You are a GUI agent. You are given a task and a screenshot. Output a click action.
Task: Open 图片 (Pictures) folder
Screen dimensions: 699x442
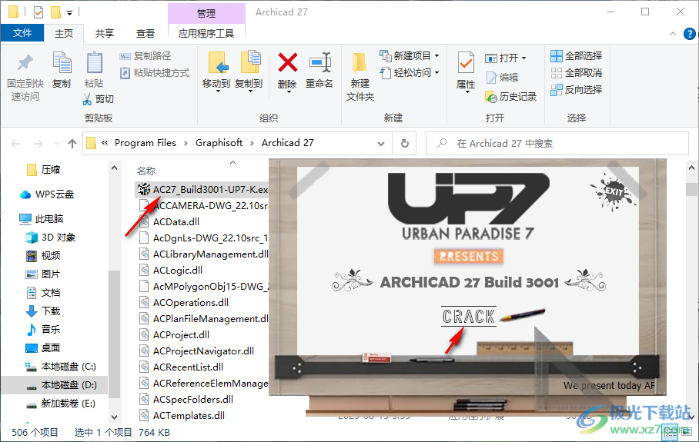(x=43, y=274)
